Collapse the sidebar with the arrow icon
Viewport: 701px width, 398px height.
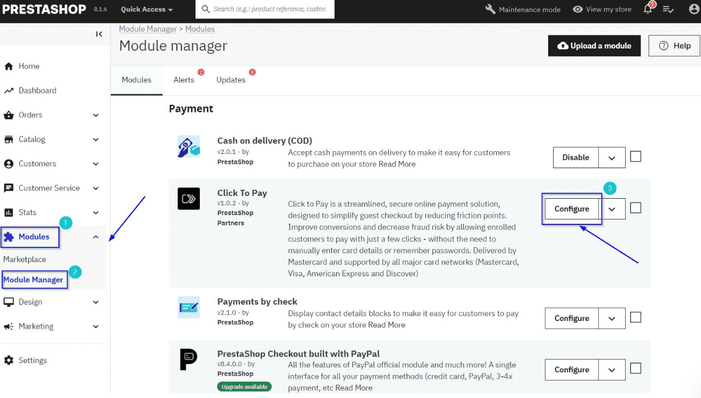pos(99,34)
